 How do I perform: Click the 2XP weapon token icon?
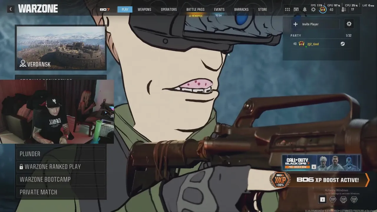[343, 200]
